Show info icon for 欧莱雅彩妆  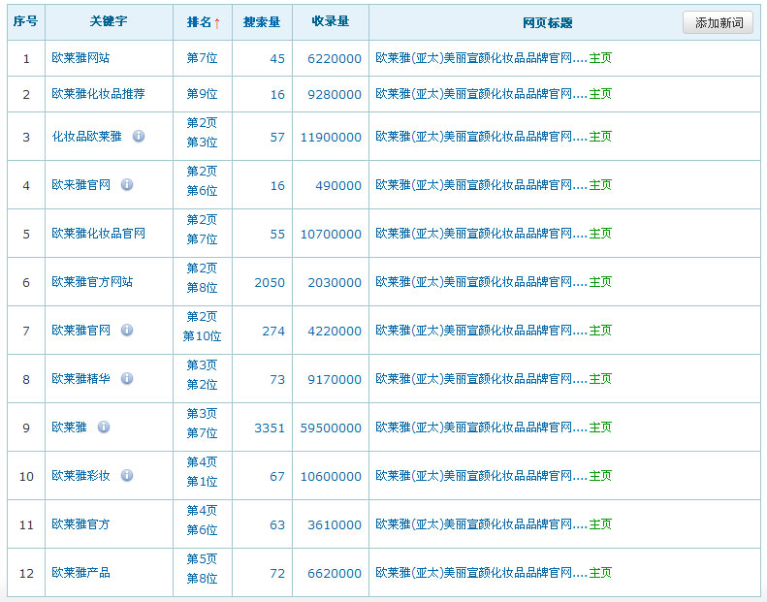[x=127, y=476]
